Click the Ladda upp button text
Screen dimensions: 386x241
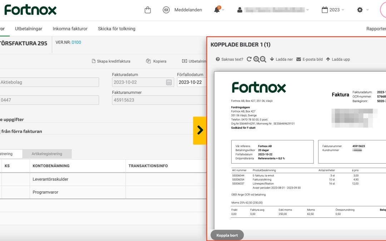tap(341, 59)
